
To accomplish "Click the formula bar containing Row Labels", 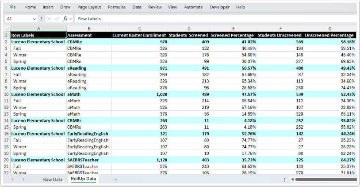I will click(216, 19).
